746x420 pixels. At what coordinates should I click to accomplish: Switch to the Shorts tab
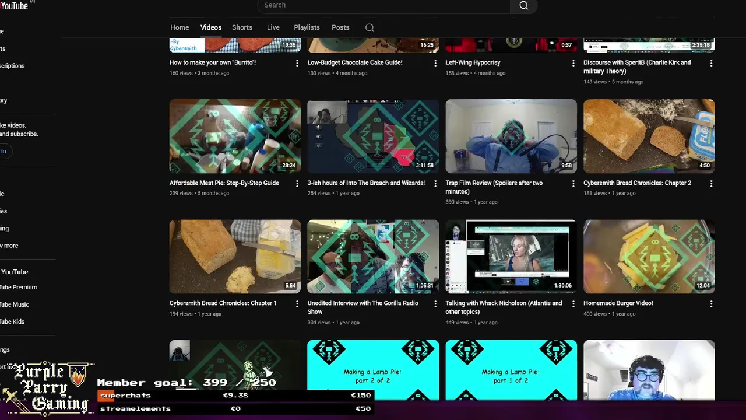pyautogui.click(x=242, y=27)
